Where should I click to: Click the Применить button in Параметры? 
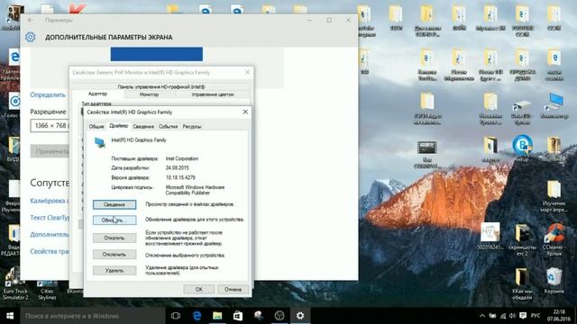coord(50,151)
